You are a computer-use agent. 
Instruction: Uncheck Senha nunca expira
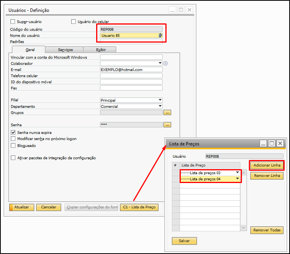click(x=13, y=132)
